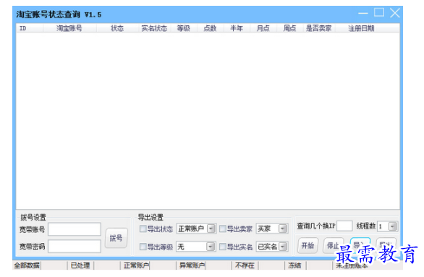Click the 周点 column header
The width and height of the screenshot is (424, 277).
(289, 28)
